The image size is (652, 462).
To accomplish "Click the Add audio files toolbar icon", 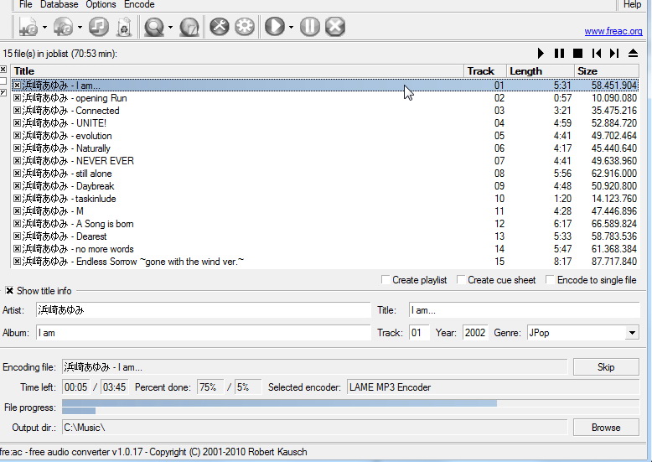I will (x=28, y=27).
